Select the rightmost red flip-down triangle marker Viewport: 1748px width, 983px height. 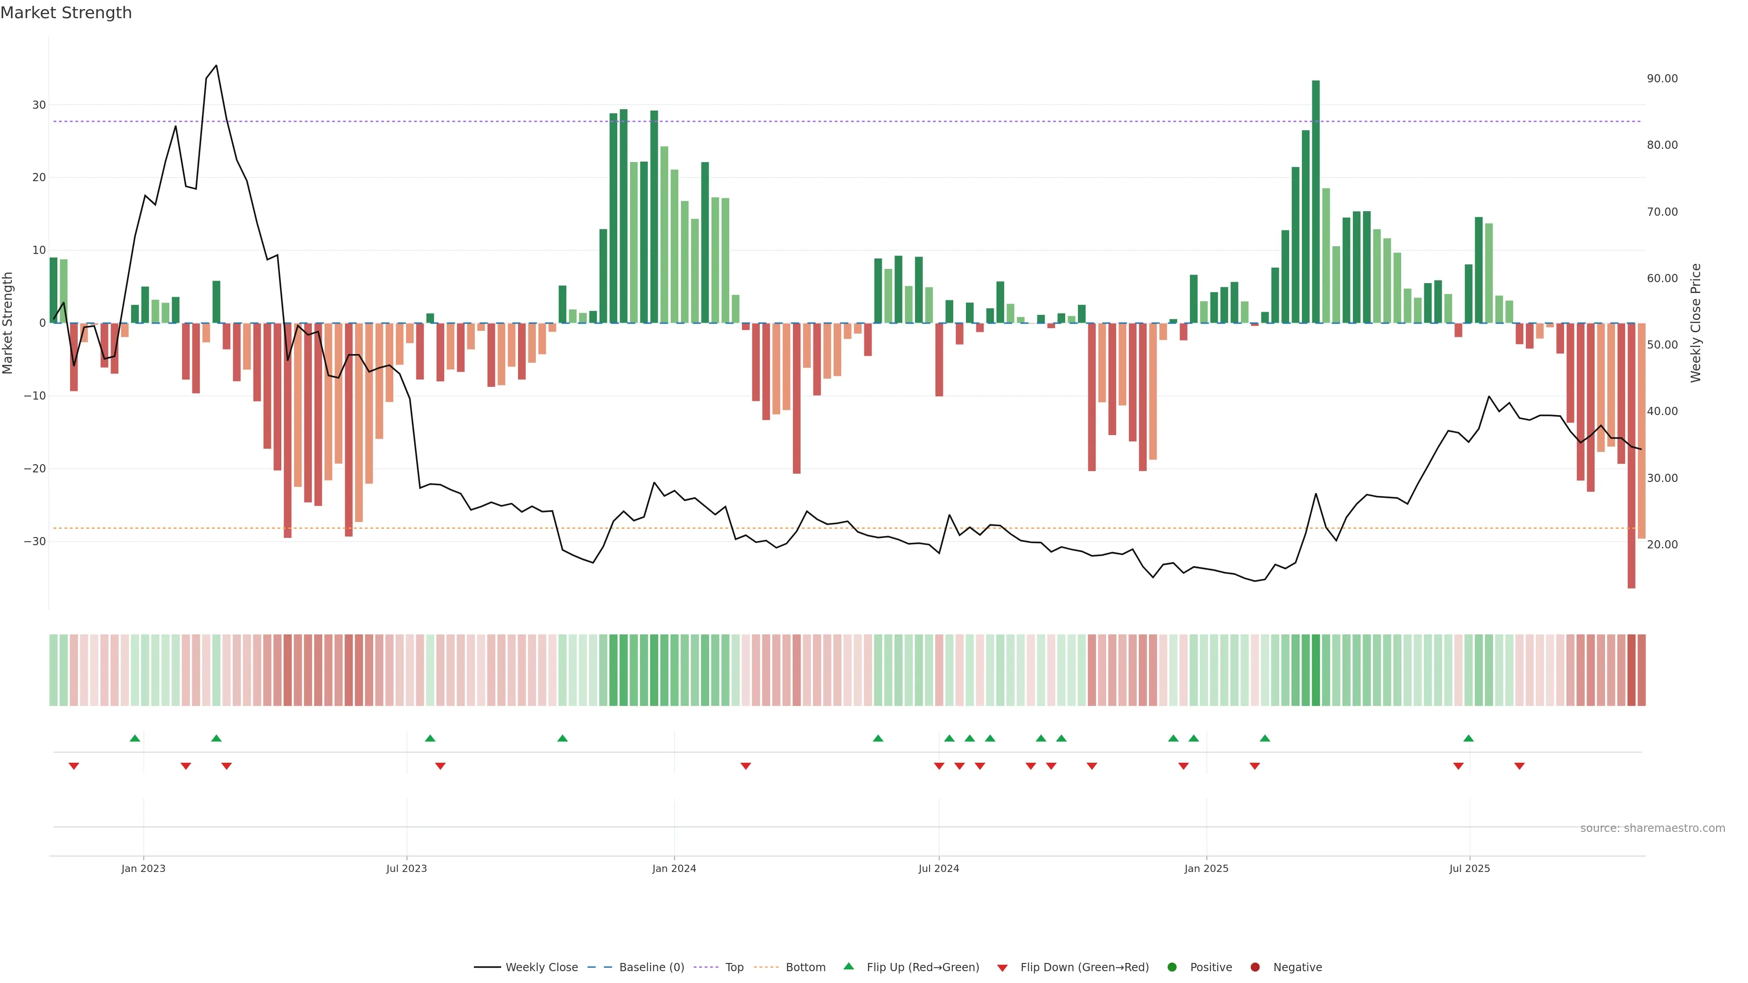pyautogui.click(x=1519, y=766)
